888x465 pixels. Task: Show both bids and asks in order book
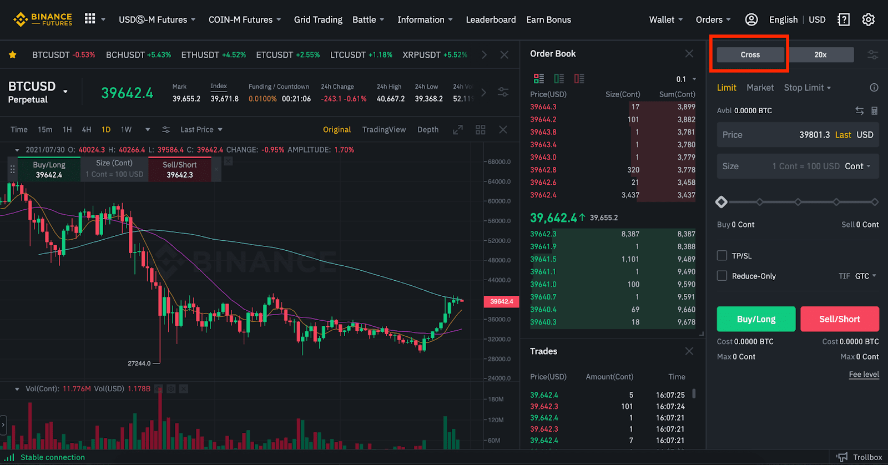pyautogui.click(x=539, y=79)
